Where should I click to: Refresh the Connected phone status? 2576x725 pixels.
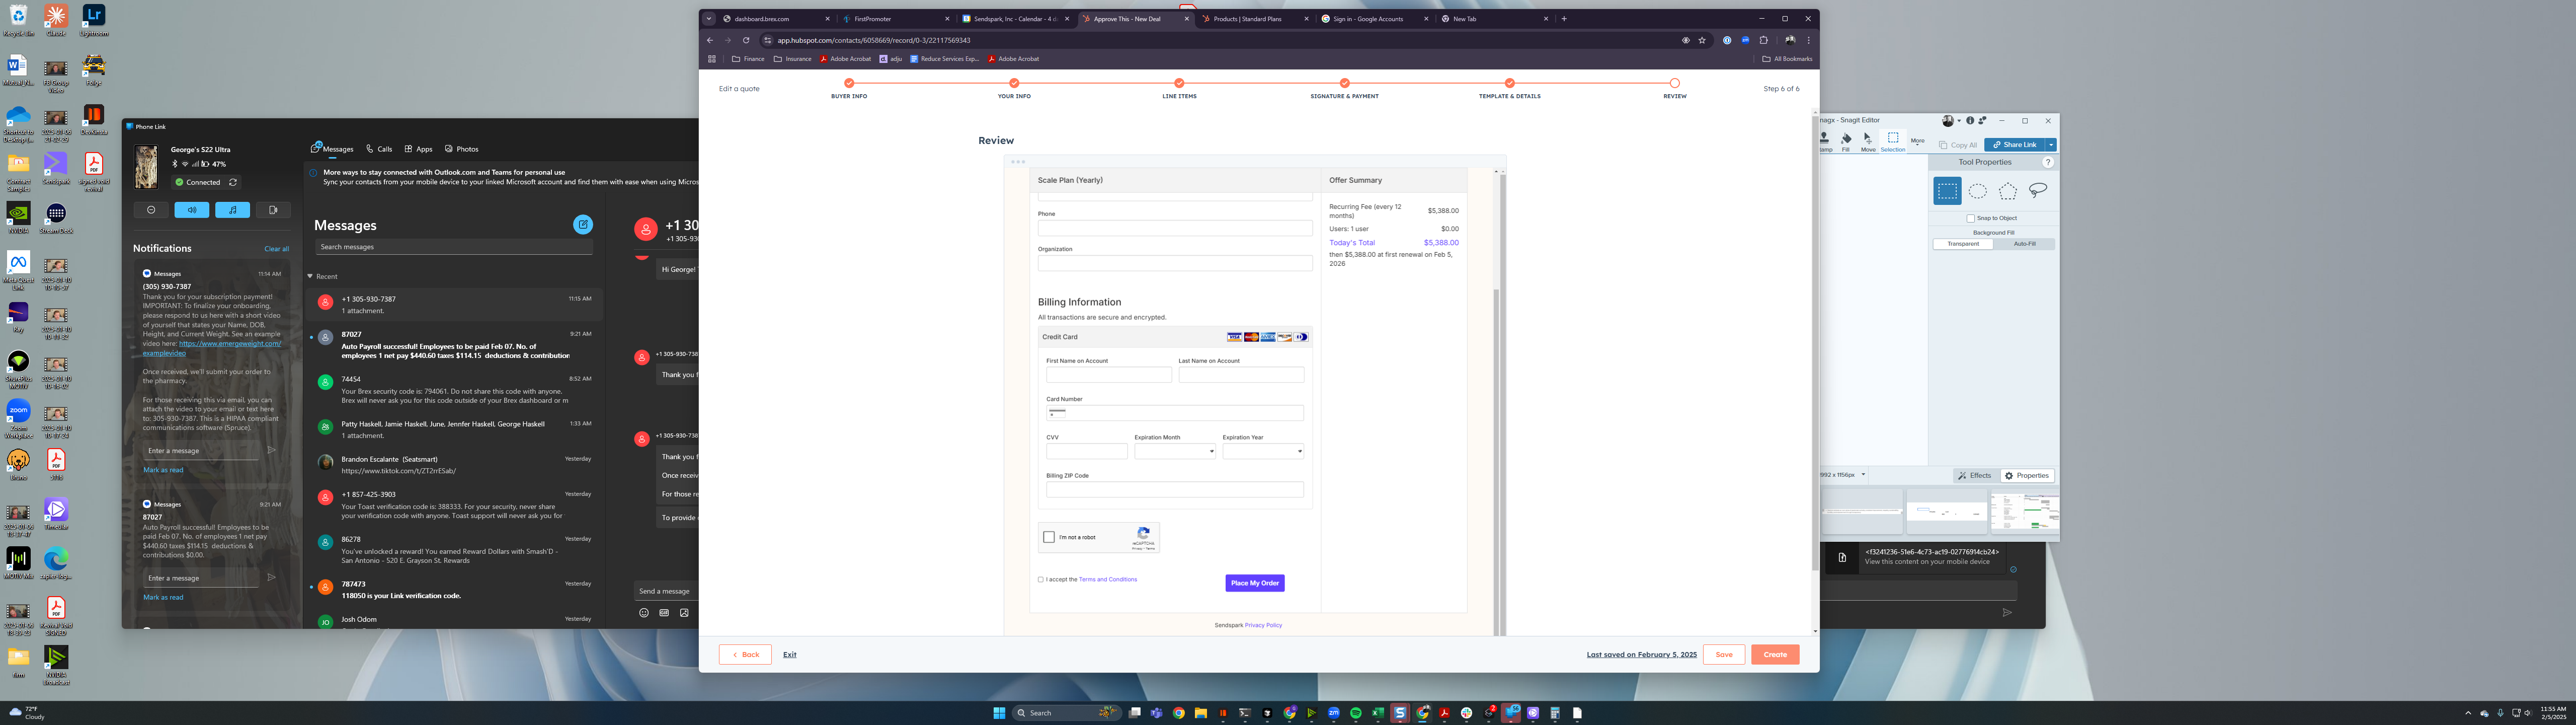(233, 182)
